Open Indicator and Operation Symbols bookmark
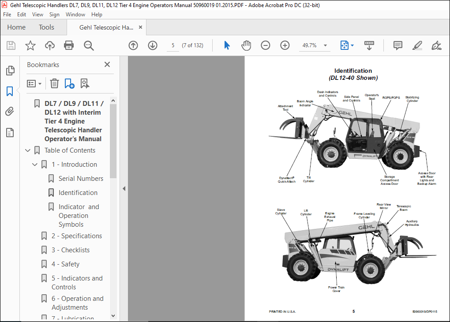The image size is (450, 322). pos(79,216)
